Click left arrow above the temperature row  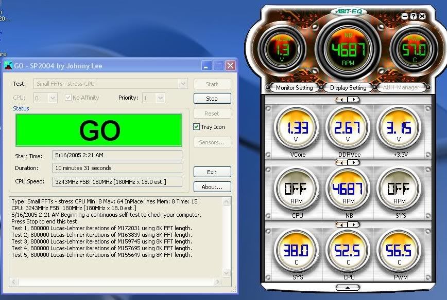tap(341, 224)
